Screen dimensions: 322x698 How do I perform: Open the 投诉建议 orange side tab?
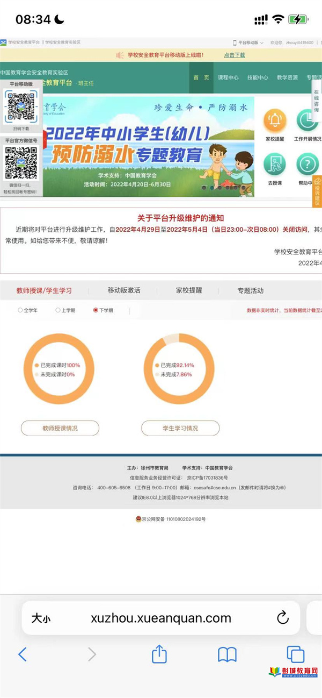[x=317, y=191]
